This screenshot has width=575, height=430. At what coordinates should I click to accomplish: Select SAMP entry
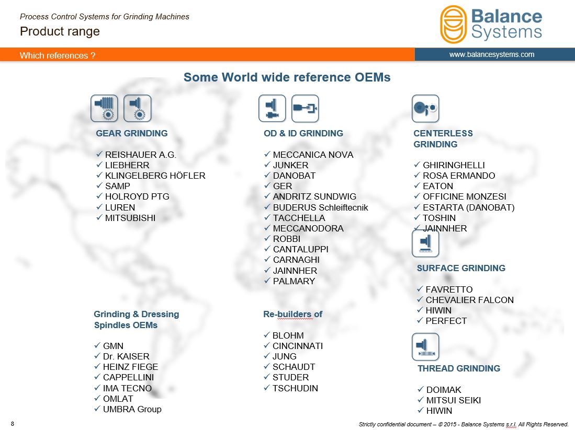pyautogui.click(x=117, y=186)
